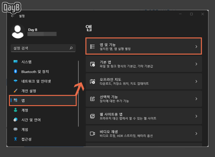
Task: Open 앱 및 기능 title text
Action: click(108, 45)
